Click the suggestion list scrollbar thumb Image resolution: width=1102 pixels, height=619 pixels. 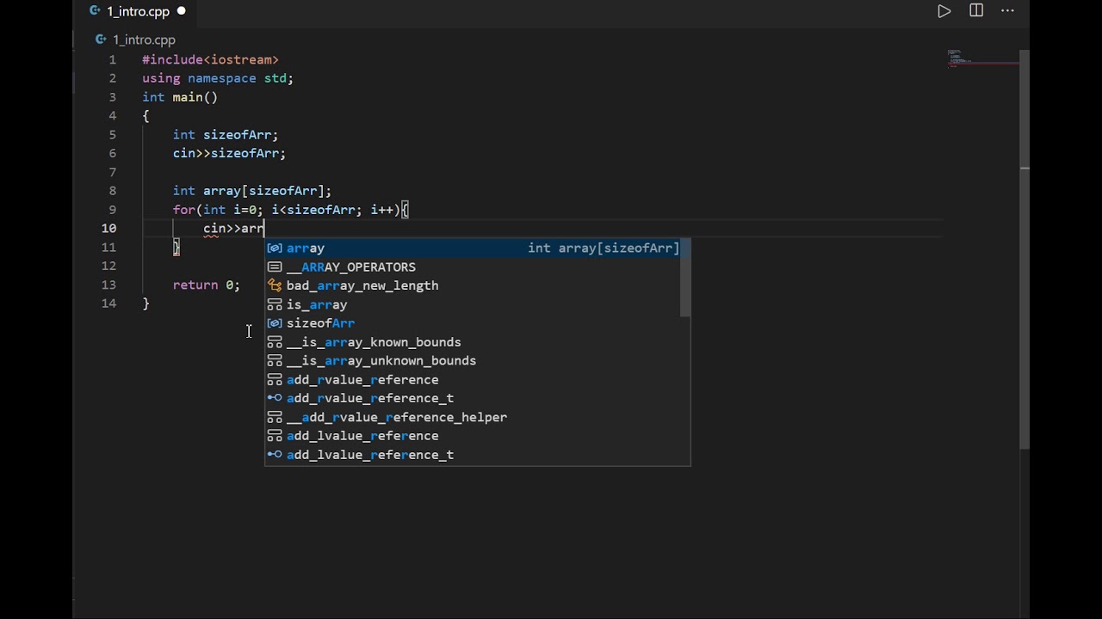685,278
